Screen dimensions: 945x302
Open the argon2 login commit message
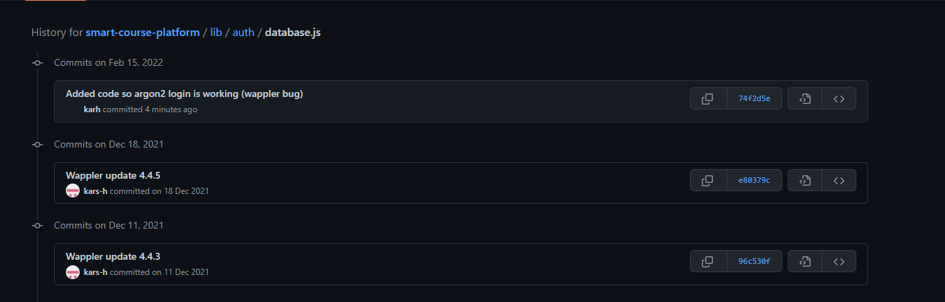pos(184,94)
